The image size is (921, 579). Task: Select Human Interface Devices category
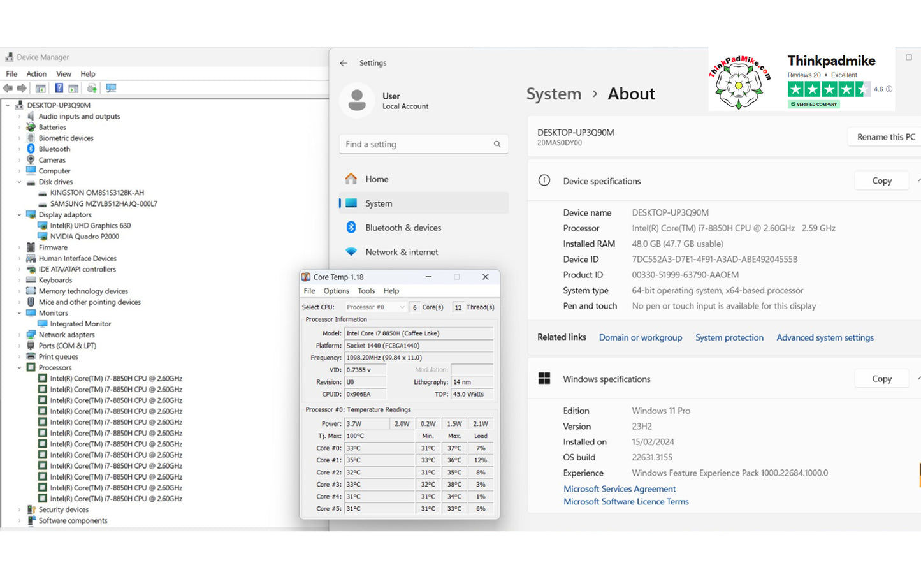click(77, 258)
